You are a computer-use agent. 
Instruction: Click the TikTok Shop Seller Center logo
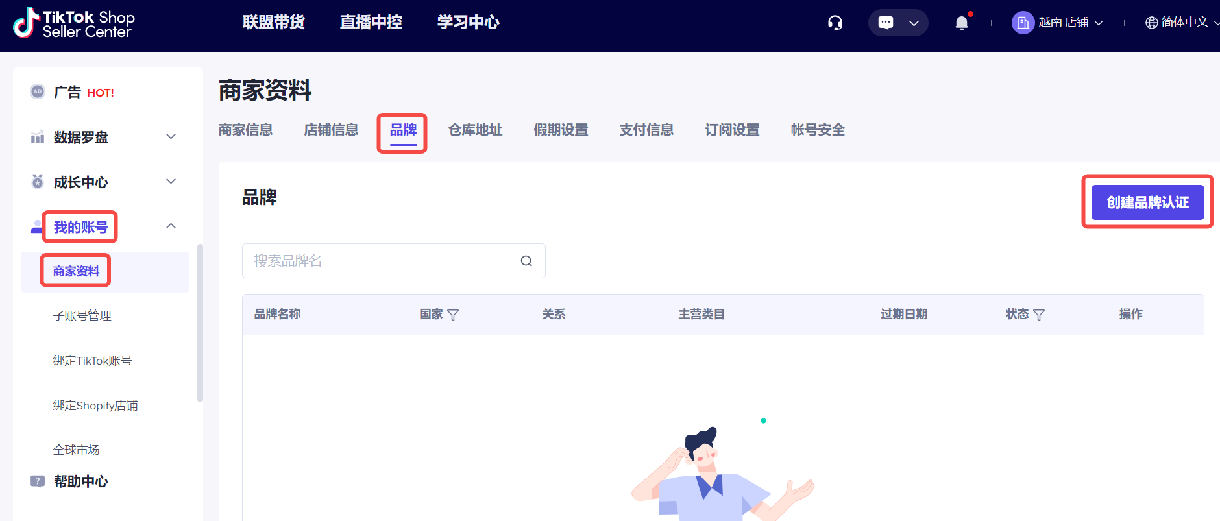point(73,24)
